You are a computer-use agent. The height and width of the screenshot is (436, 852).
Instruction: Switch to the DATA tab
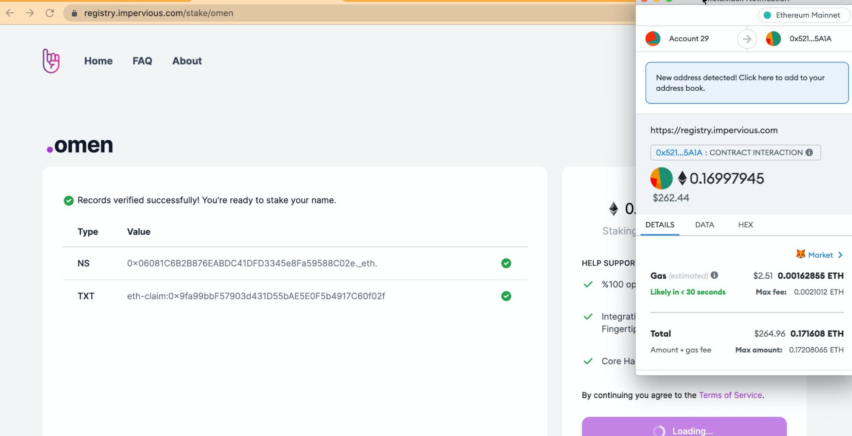point(704,225)
